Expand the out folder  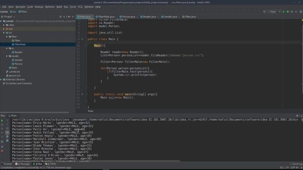4,29
